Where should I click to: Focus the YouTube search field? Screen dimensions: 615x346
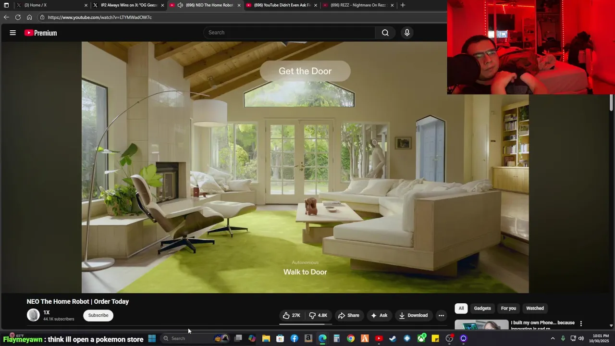click(x=290, y=33)
